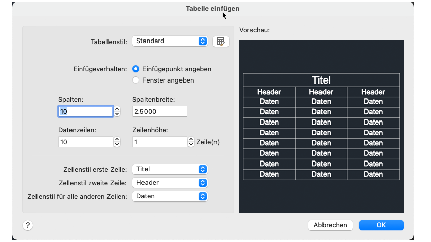The image size is (431, 242).
Task: Select the 'Fenster angeben' radio button
Action: (x=135, y=80)
